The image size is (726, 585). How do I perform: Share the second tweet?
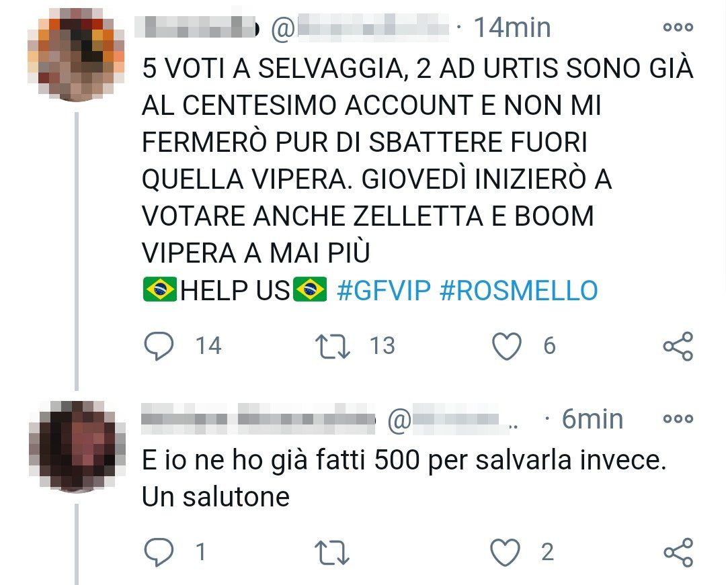point(678,553)
